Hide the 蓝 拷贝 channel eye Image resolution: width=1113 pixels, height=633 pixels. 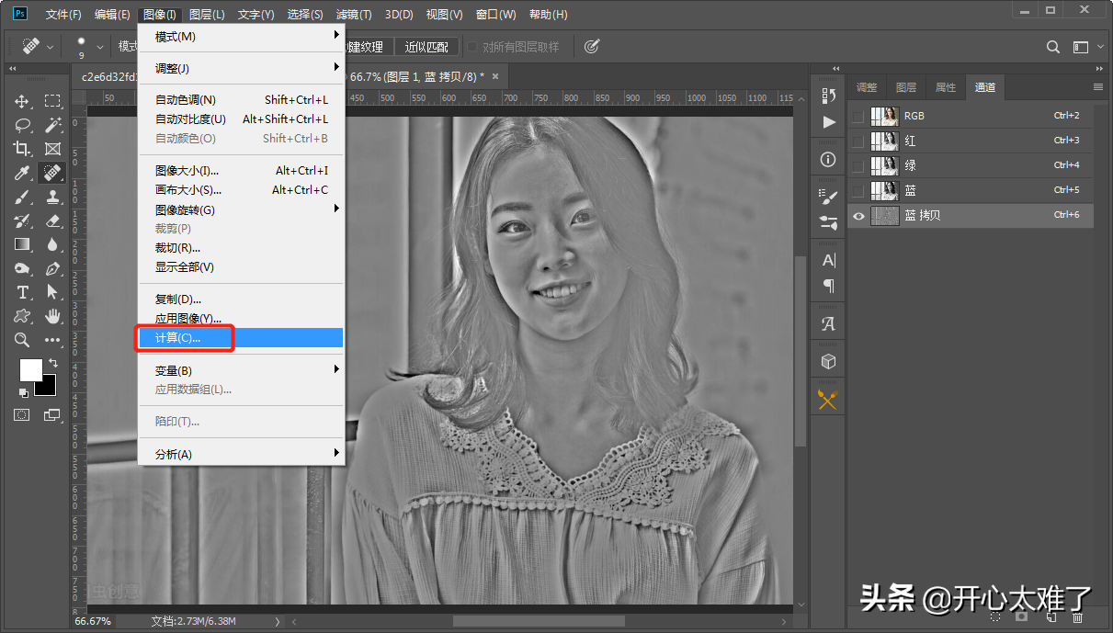tap(858, 216)
